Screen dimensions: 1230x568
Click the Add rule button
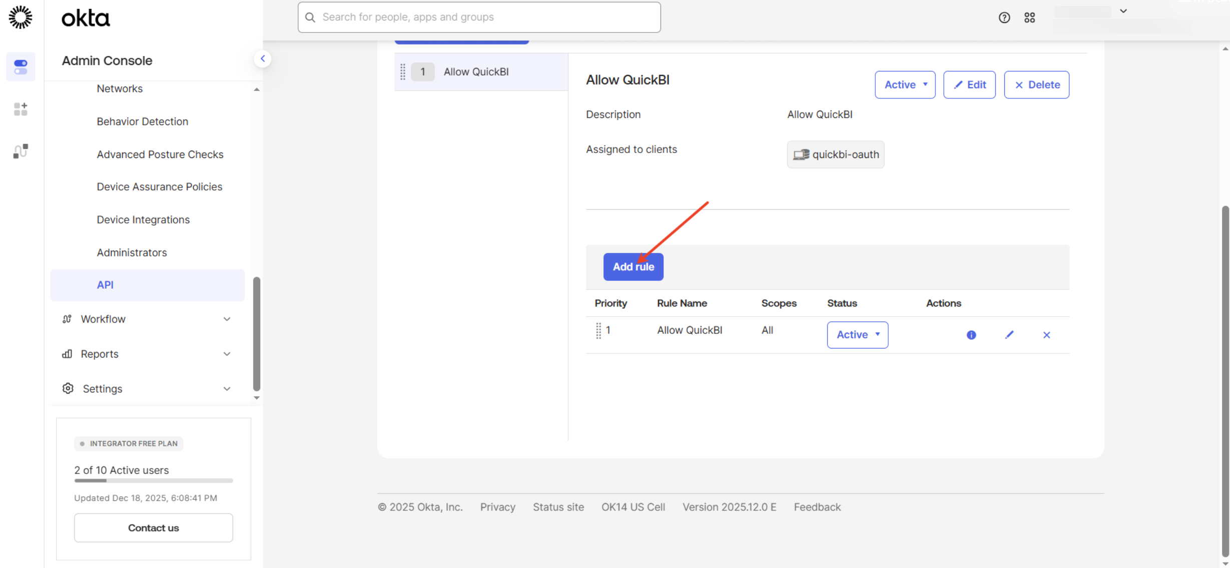click(633, 266)
